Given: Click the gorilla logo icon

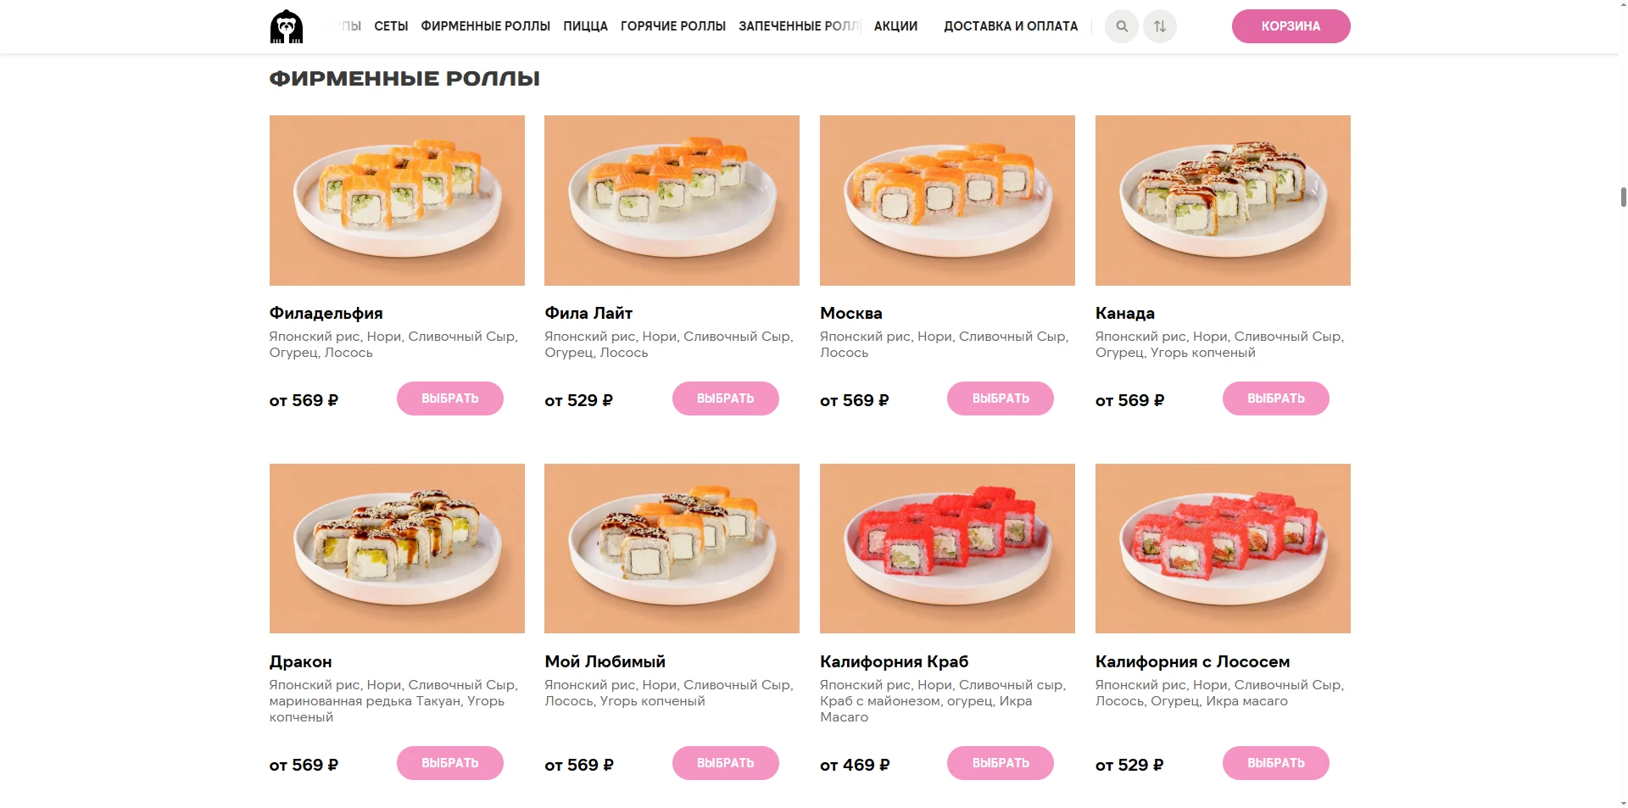Looking at the screenshot, I should (287, 26).
